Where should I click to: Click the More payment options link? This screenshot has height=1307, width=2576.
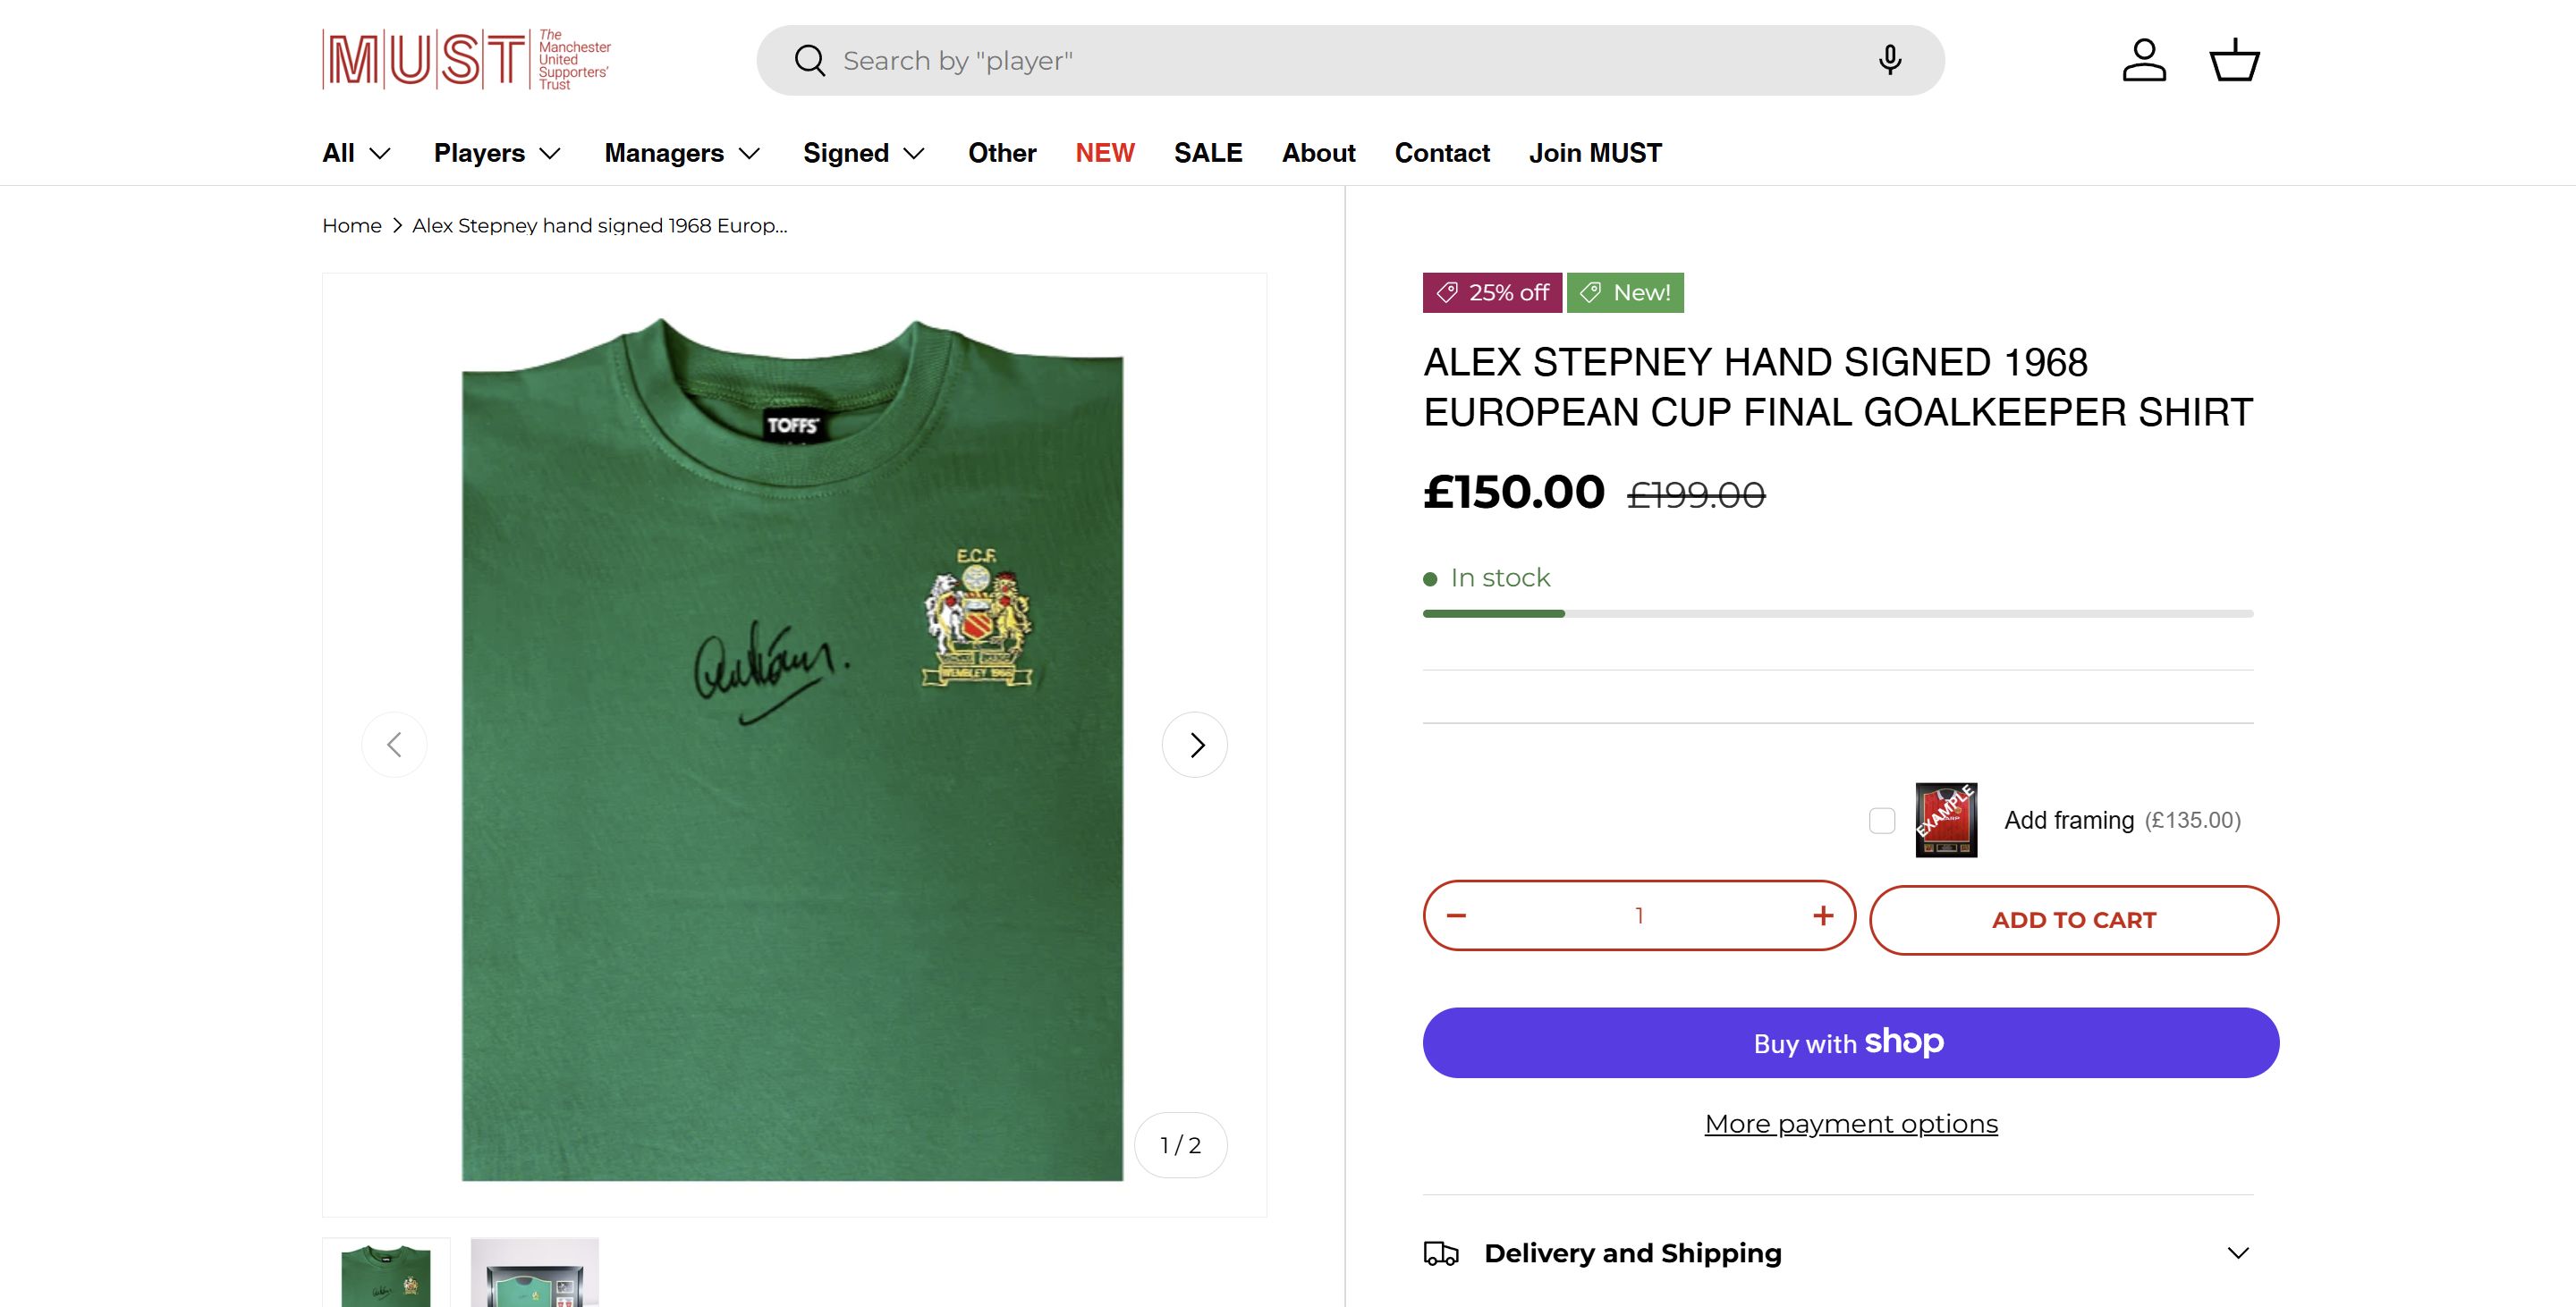click(1851, 1124)
